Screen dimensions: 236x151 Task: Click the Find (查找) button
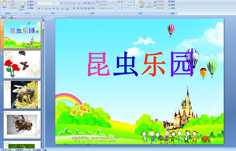tap(172, 1)
